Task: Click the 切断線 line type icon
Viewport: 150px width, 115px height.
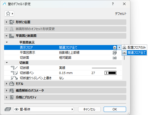Action: click(x=14, y=68)
